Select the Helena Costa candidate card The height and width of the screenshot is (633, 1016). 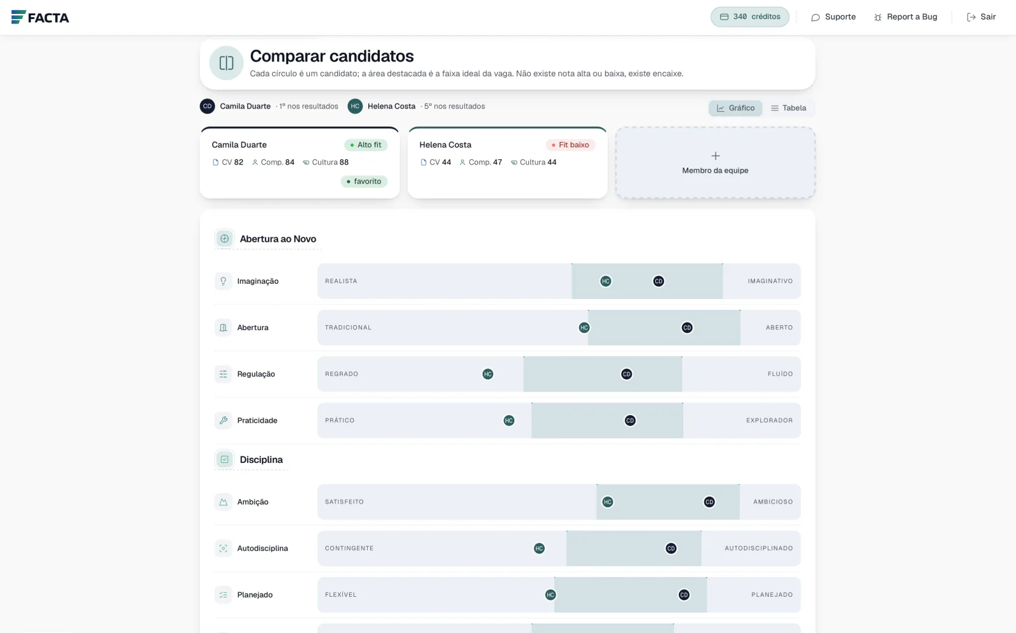[x=507, y=163]
